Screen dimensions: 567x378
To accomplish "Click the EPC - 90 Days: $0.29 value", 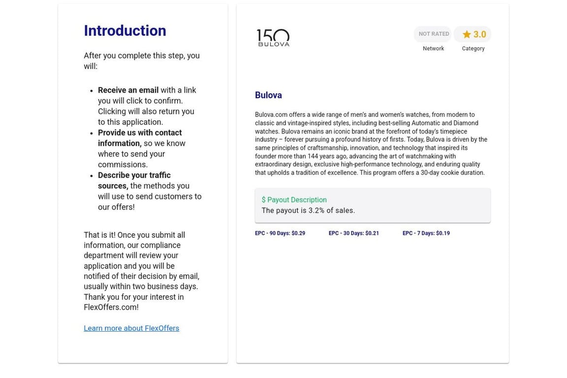I will tap(280, 233).
